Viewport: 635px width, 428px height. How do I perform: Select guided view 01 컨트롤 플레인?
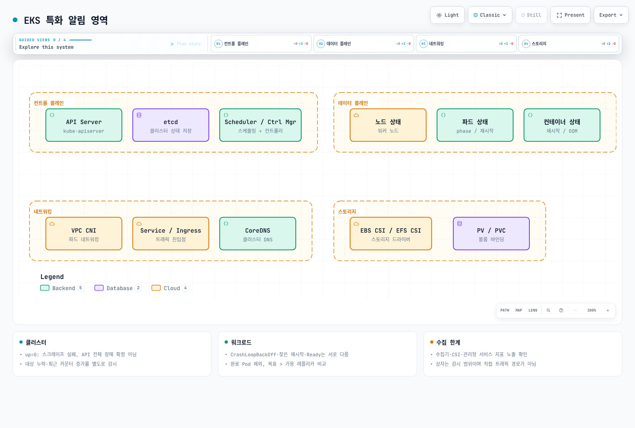[261, 44]
